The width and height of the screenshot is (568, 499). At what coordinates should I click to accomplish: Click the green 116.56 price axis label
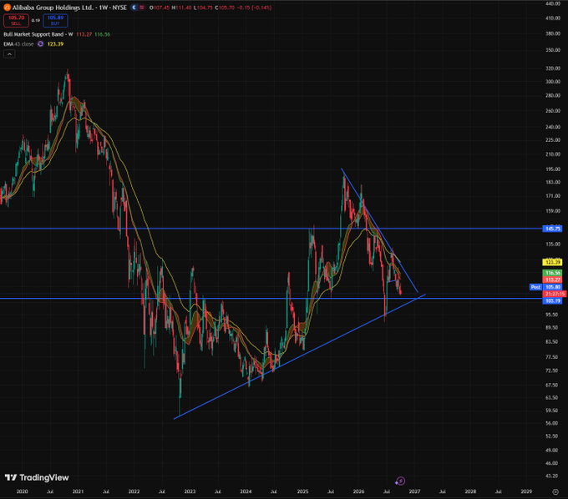(x=552, y=273)
